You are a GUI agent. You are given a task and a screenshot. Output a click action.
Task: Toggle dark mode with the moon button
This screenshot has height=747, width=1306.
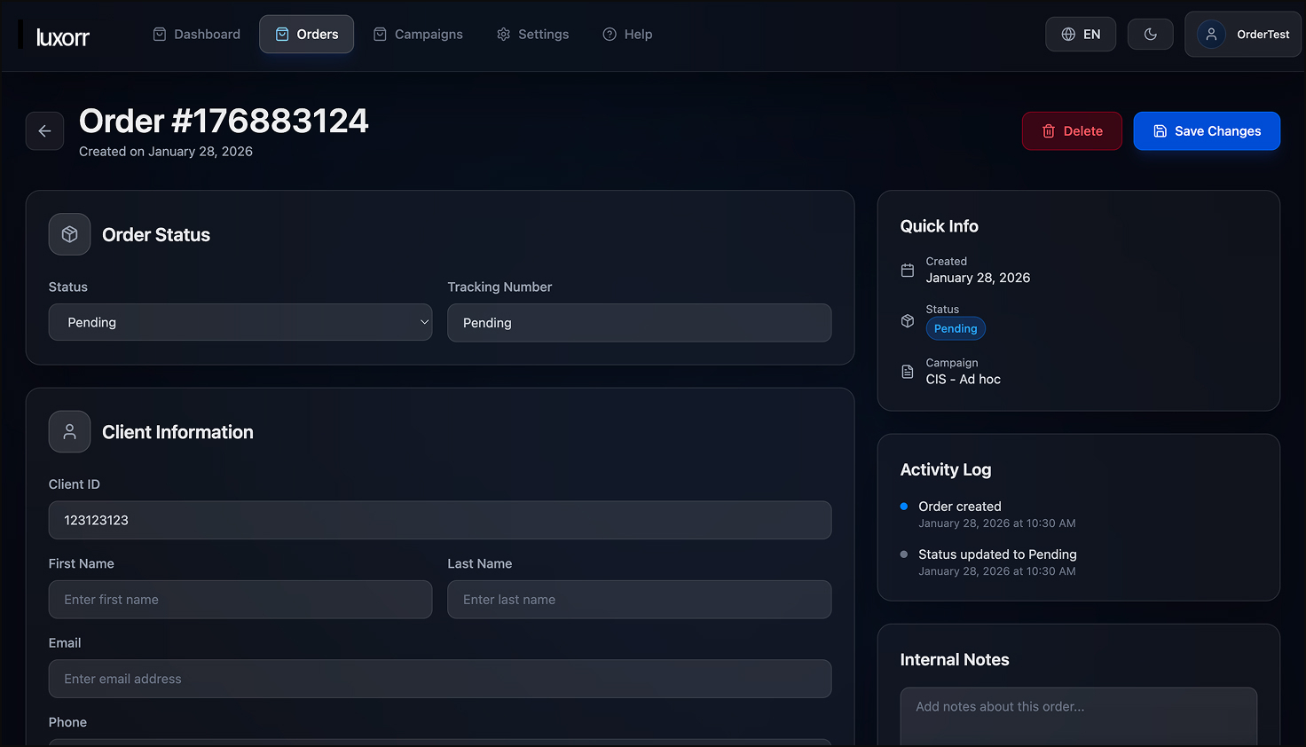click(x=1150, y=35)
